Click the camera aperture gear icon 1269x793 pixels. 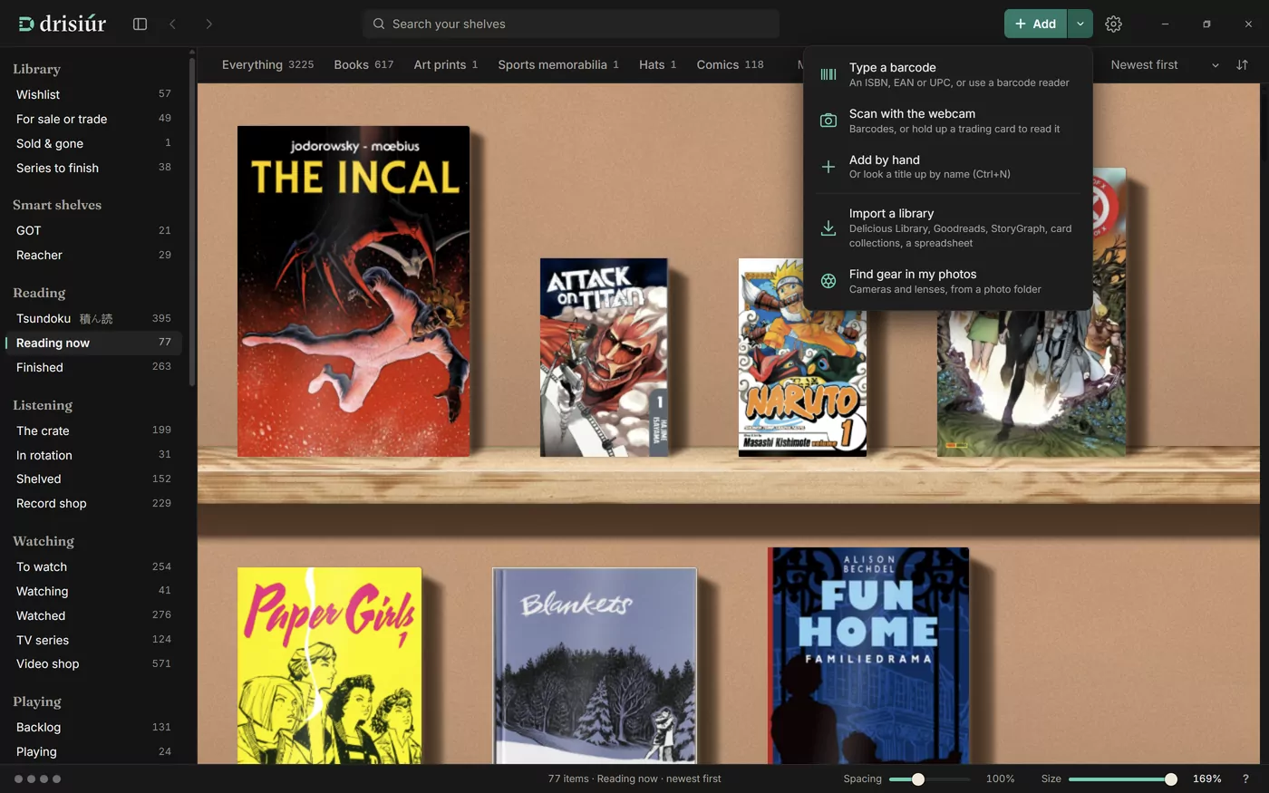[x=828, y=281]
